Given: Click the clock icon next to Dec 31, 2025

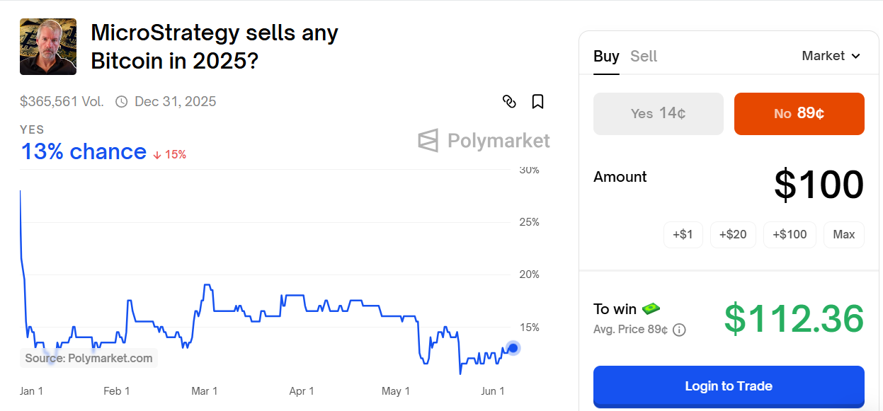Looking at the screenshot, I should [x=122, y=102].
